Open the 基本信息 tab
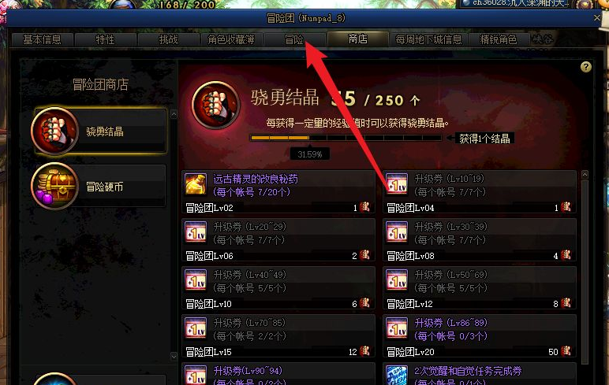The image size is (609, 385). (x=43, y=39)
